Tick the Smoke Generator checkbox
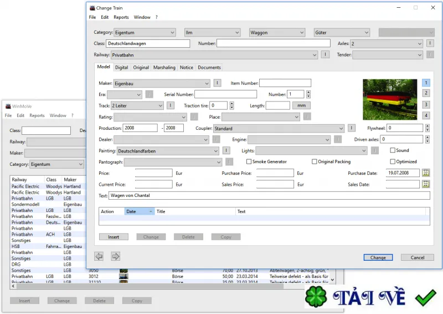The width and height of the screenshot is (443, 314). pyautogui.click(x=249, y=161)
